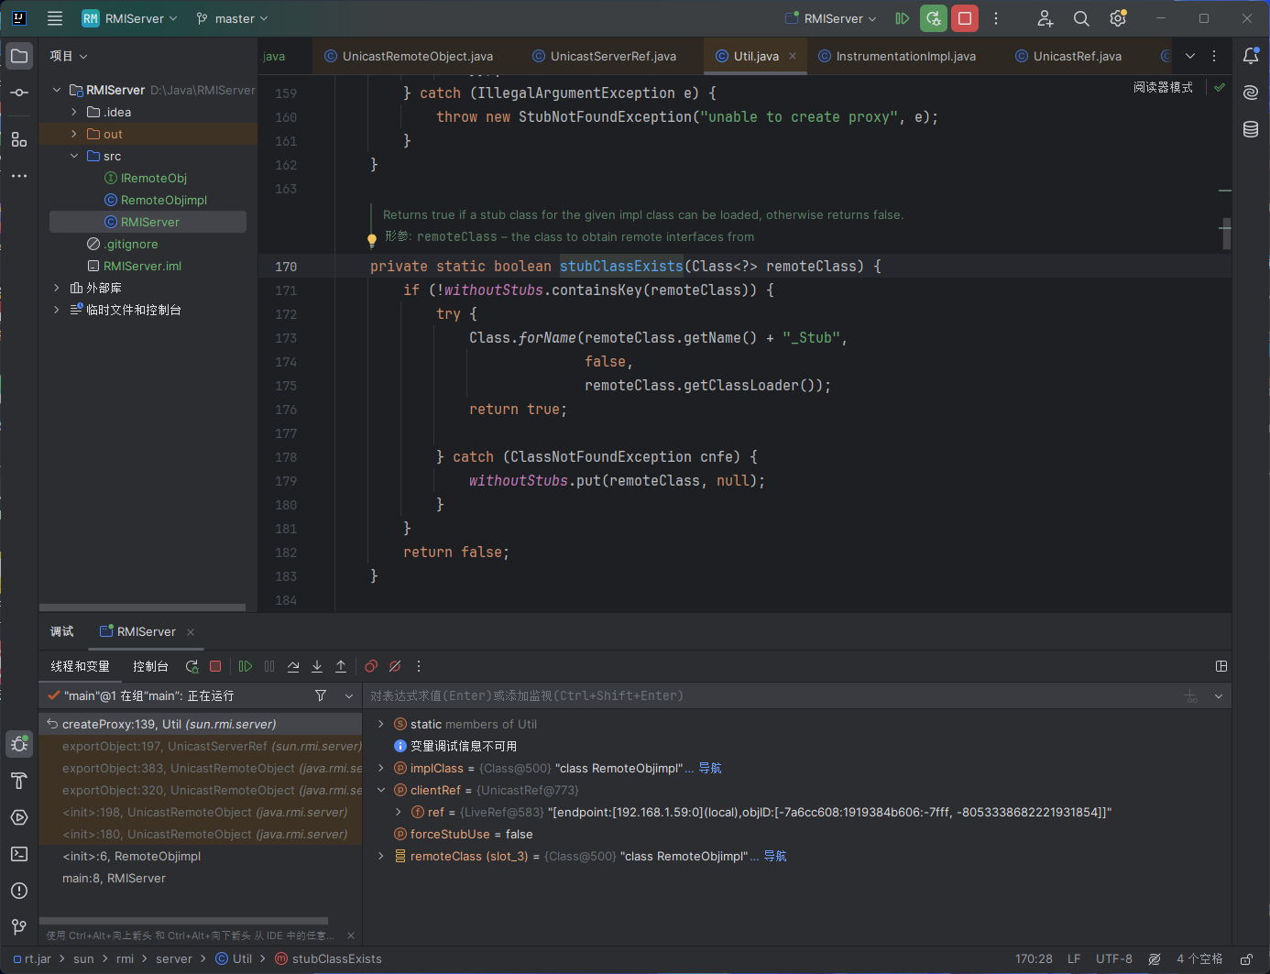Filter frames funnel icon
Viewport: 1270px width, 974px height.
[321, 696]
